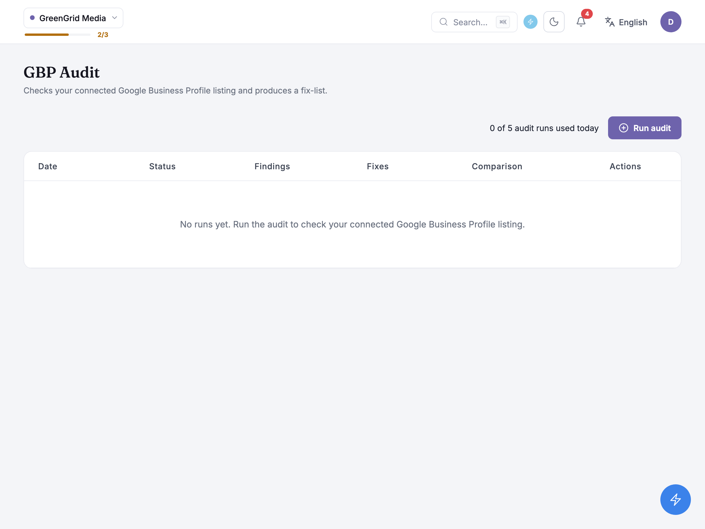
Task: Click the 2/3 progress label
Action: [x=103, y=35]
